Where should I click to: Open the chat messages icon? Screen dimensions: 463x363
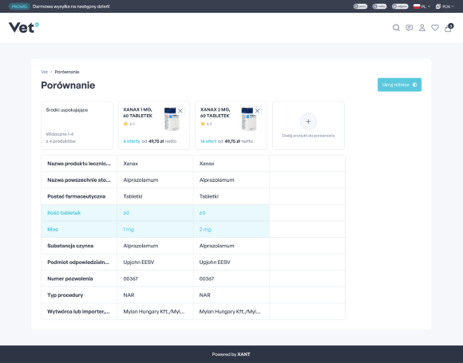point(410,28)
